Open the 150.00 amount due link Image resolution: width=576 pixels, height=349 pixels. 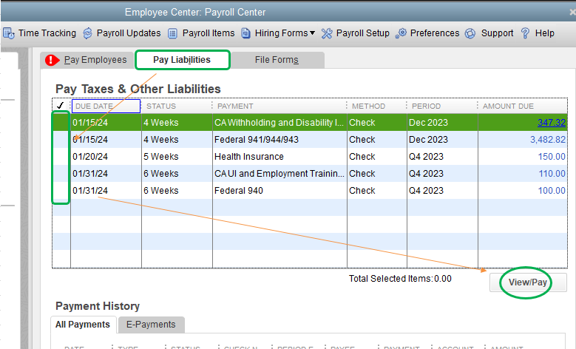tap(552, 157)
